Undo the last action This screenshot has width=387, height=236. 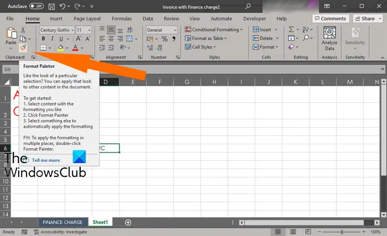(x=62, y=7)
